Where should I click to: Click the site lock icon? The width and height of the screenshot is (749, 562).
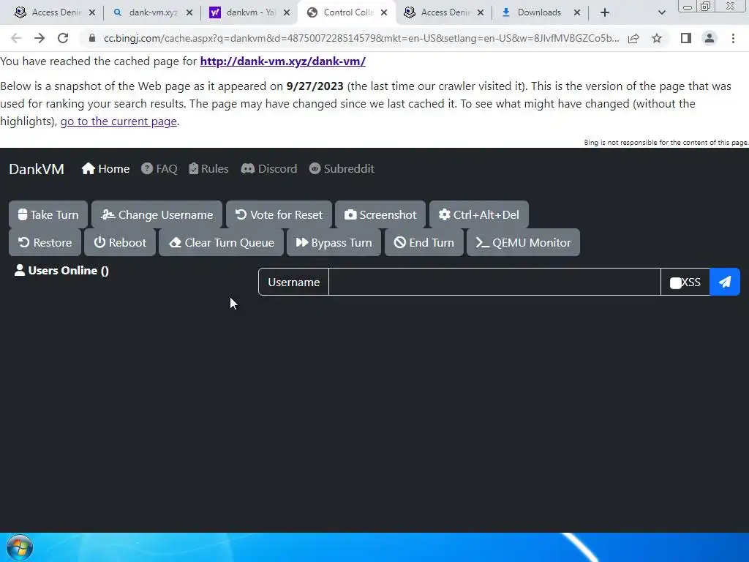(x=92, y=38)
